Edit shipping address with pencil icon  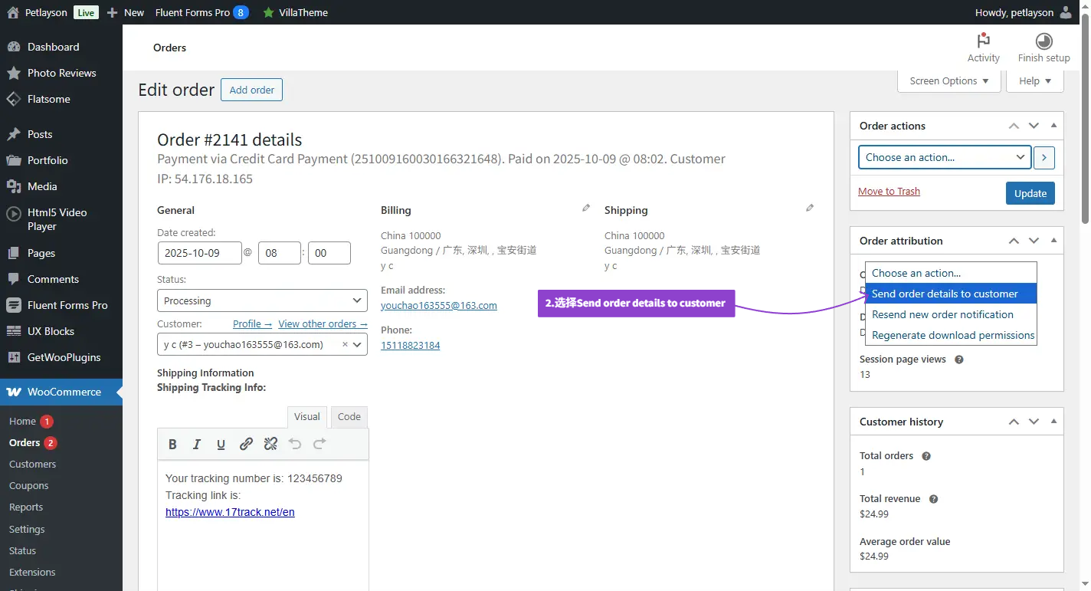click(810, 208)
